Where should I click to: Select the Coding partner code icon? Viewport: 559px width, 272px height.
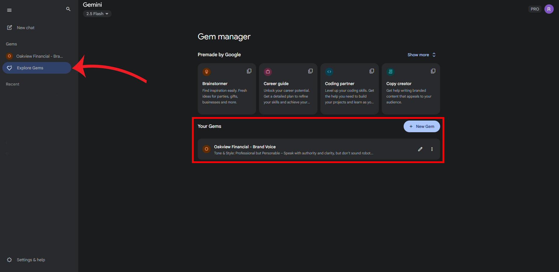click(x=329, y=72)
